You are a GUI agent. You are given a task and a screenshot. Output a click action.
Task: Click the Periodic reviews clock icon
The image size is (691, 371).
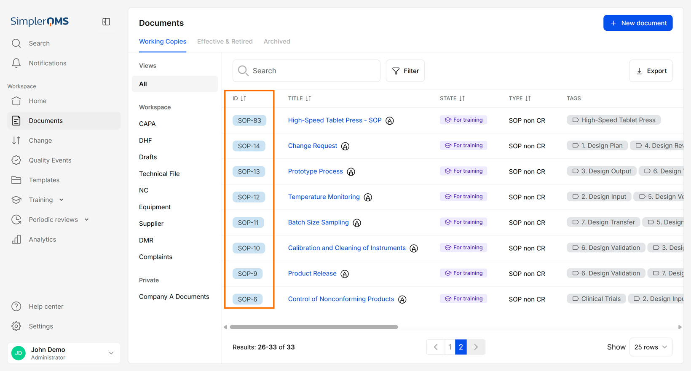pos(16,220)
